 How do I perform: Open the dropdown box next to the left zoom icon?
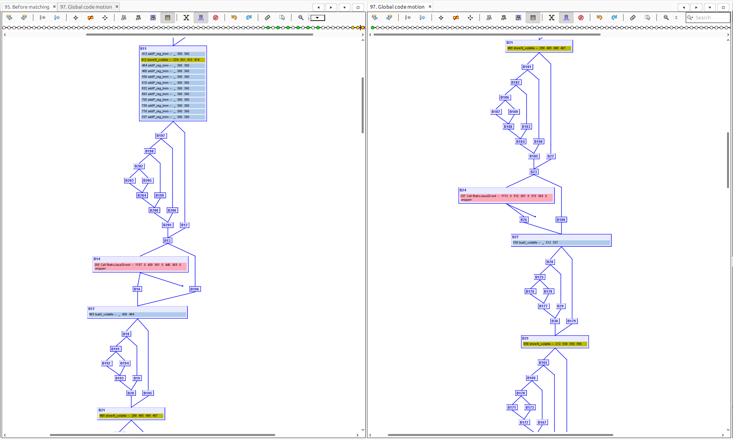click(317, 18)
